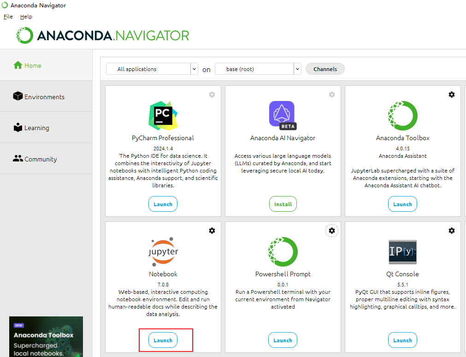Expand the All applications dropdown arrow
The width and height of the screenshot is (466, 357).
[194, 69]
